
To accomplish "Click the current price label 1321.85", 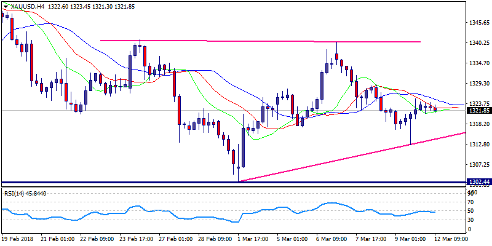I will coord(477,111).
